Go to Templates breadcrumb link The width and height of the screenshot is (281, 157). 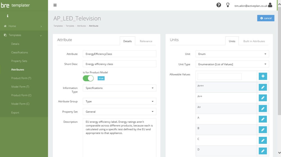tap(58, 26)
